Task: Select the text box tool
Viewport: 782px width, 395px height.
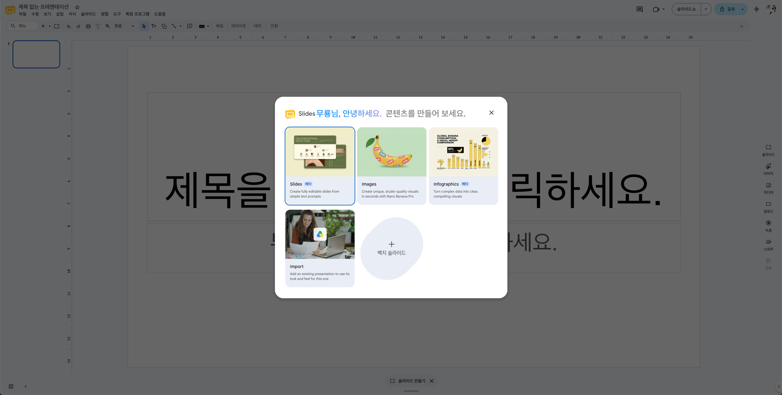Action: coord(154,26)
